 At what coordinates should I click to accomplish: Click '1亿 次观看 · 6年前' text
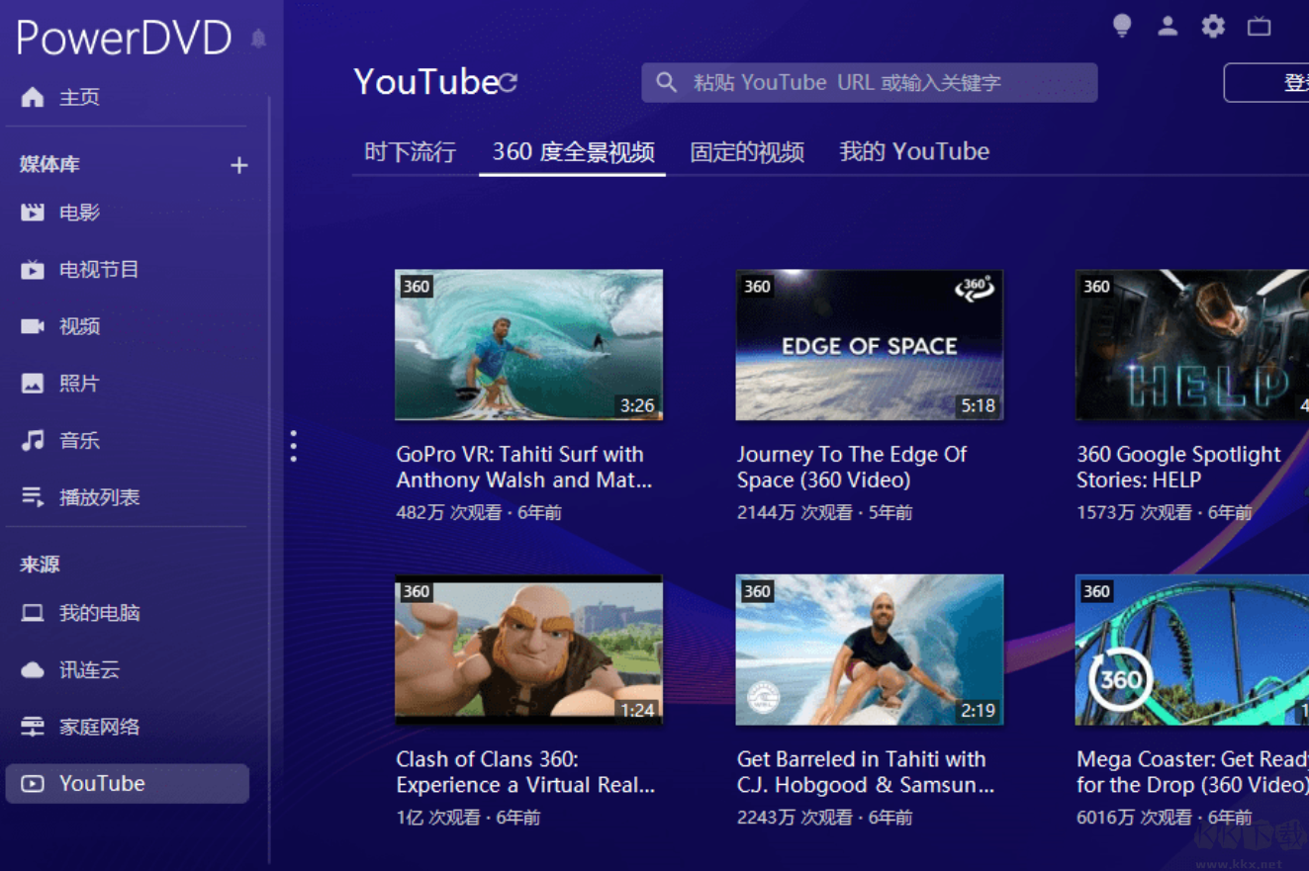pos(468,818)
